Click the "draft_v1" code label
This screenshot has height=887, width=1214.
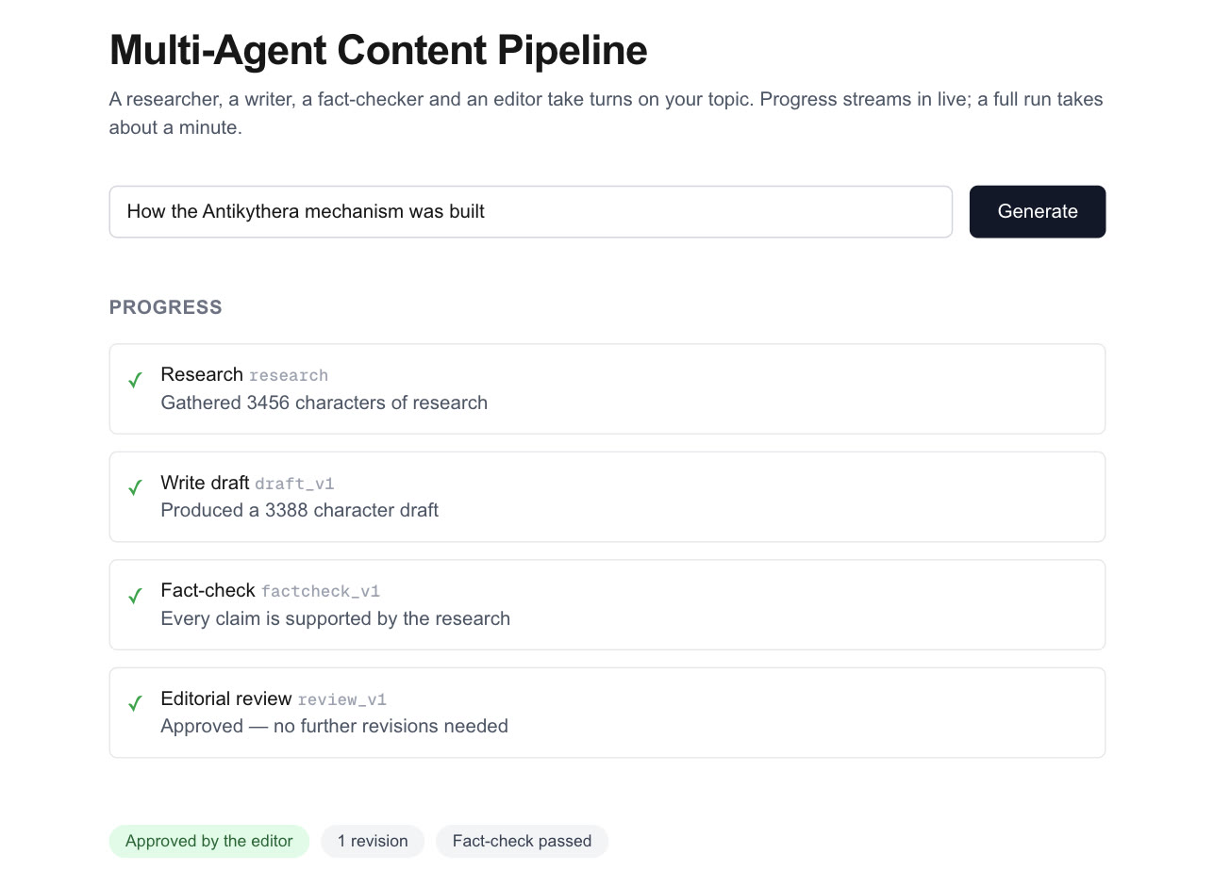pos(294,484)
